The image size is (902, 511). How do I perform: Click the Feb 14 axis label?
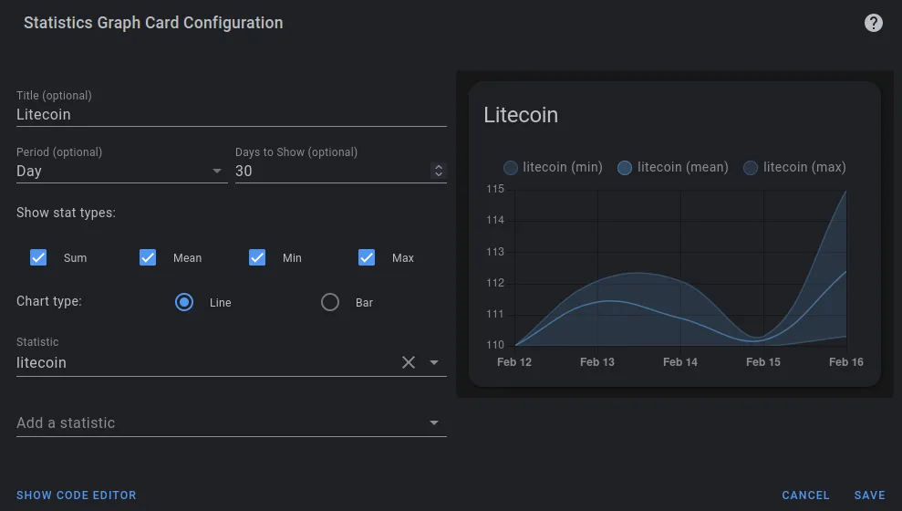pyautogui.click(x=680, y=362)
